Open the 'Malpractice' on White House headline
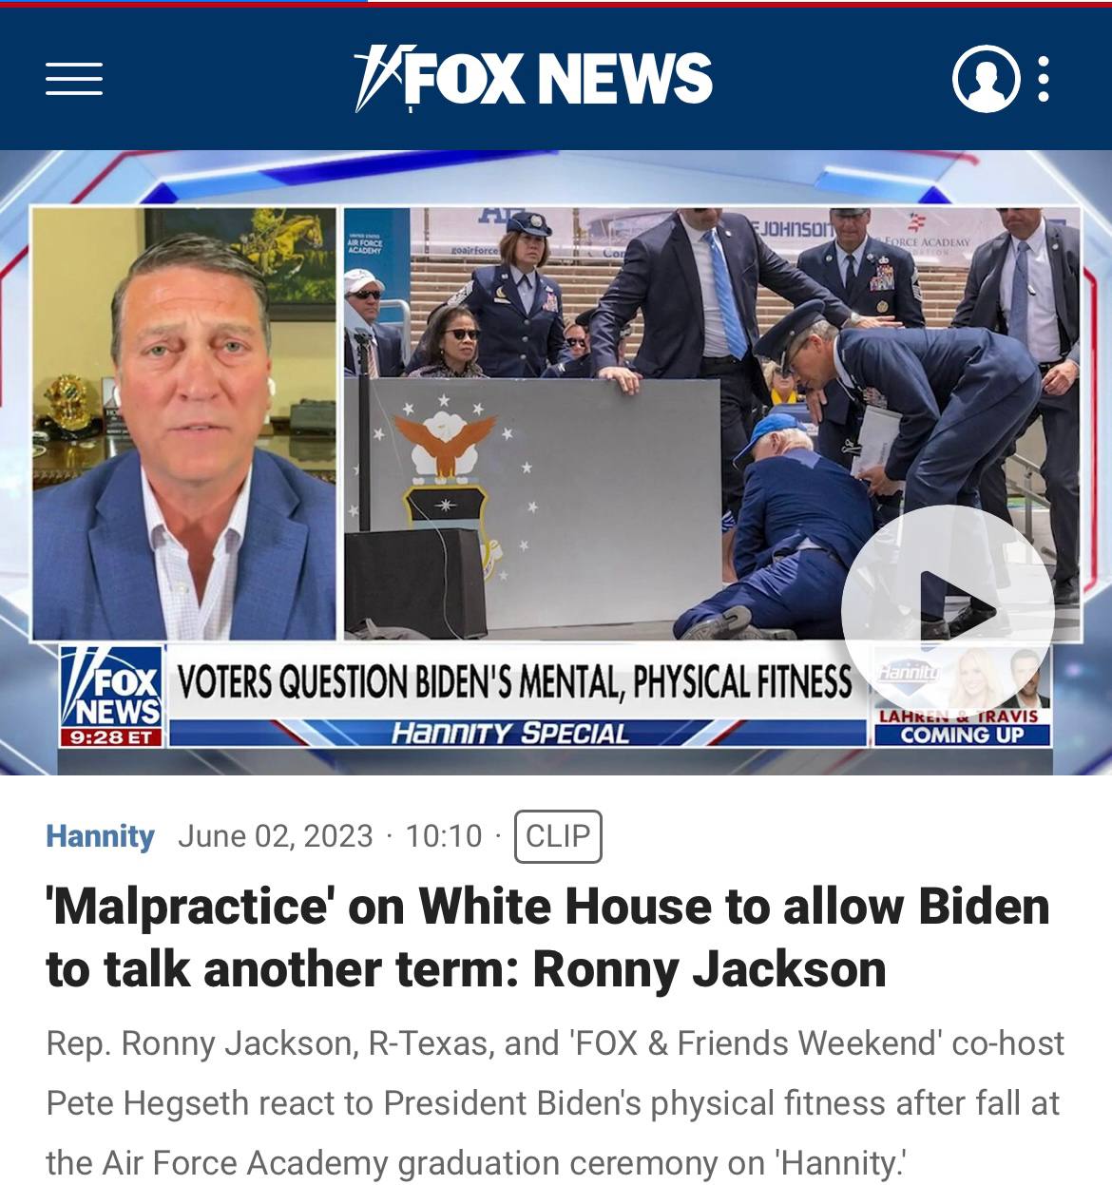This screenshot has width=1112, height=1185. [547, 937]
